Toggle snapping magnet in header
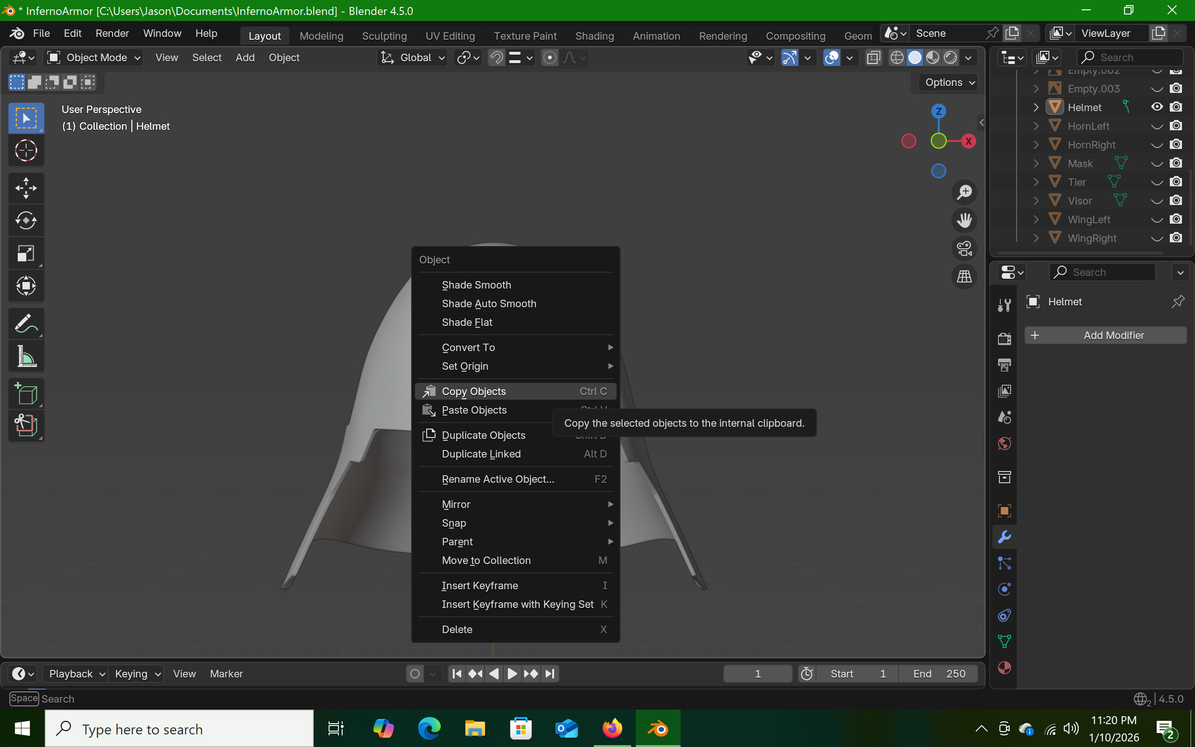The width and height of the screenshot is (1195, 747). coord(496,58)
